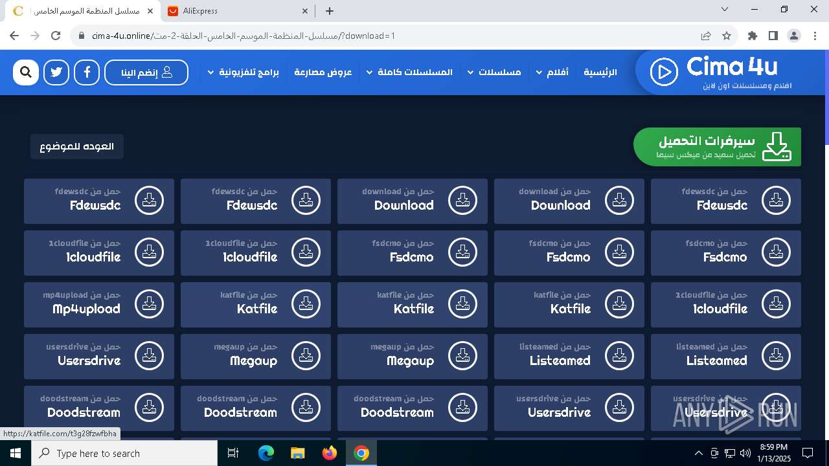Open the Windows Start menu
This screenshot has width=829, height=466.
[16, 453]
